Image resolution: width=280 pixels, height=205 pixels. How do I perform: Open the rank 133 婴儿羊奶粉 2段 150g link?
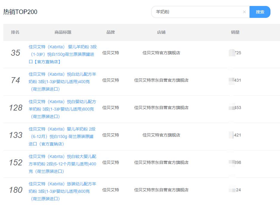(62, 136)
